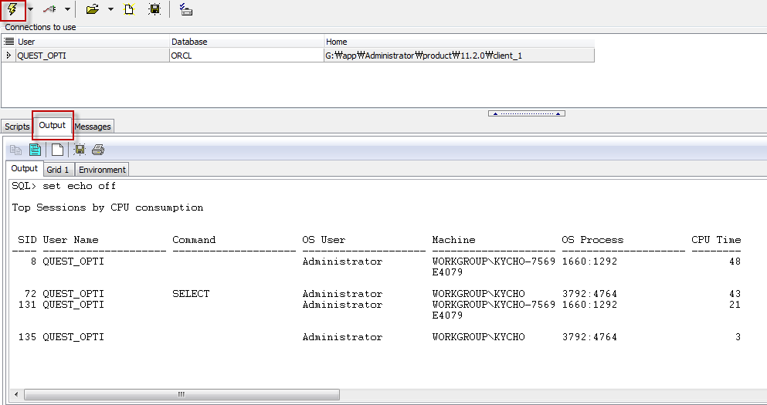
Task: Click the open folder icon in toolbar
Action: click(93, 10)
